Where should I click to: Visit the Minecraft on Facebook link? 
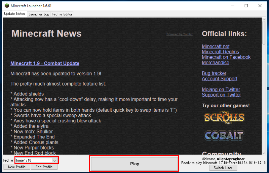226,57
